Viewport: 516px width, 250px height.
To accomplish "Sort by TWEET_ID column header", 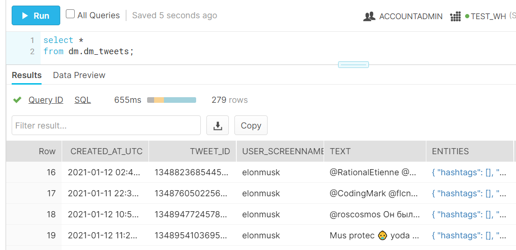I will 210,151.
